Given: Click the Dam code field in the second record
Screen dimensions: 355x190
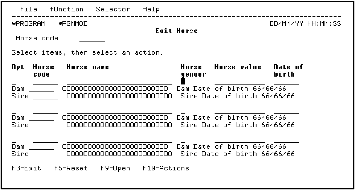Looking at the screenshot, I should [41, 118].
